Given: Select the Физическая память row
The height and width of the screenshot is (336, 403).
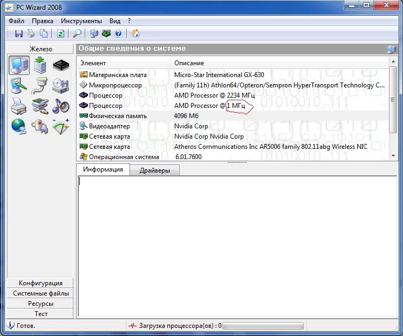Looking at the screenshot, I should coord(233,116).
